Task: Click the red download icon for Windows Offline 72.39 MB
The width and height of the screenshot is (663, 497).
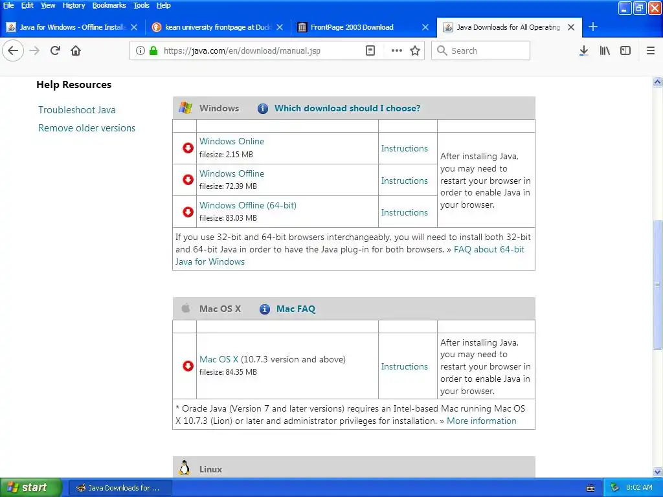Action: pyautogui.click(x=188, y=180)
